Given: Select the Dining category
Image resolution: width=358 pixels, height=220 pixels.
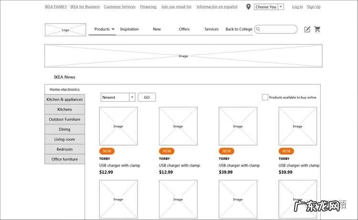Looking at the screenshot, I should tap(64, 129).
